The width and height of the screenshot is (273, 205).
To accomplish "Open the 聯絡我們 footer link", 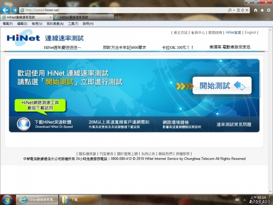I will pos(165,154).
